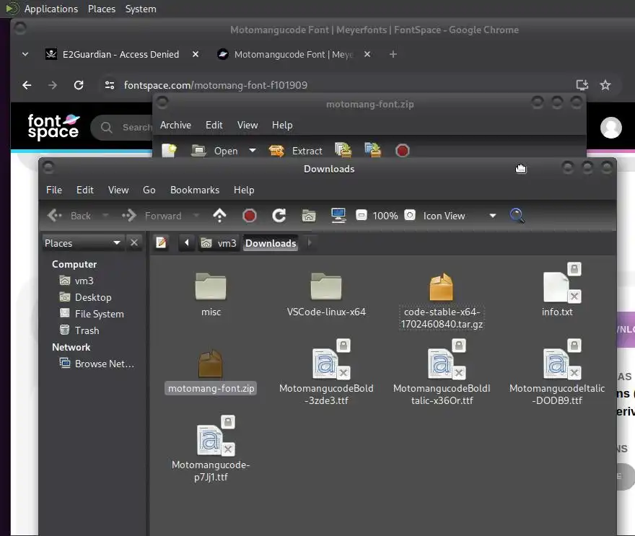Expand the Back history dropdown arrow
Screen dimensions: 635x536
105,216
